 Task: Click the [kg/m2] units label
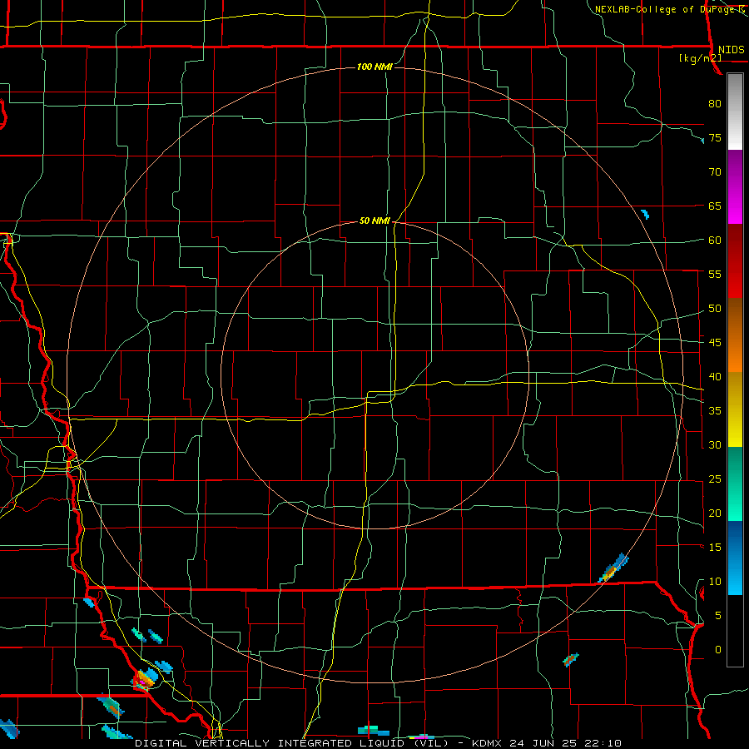pos(700,59)
